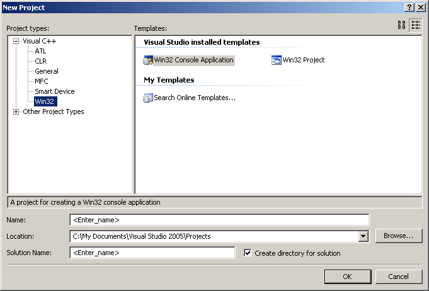Viewport: 429px width, 291px height.
Task: Collapse the Visual C++ tree node
Action: point(16,42)
